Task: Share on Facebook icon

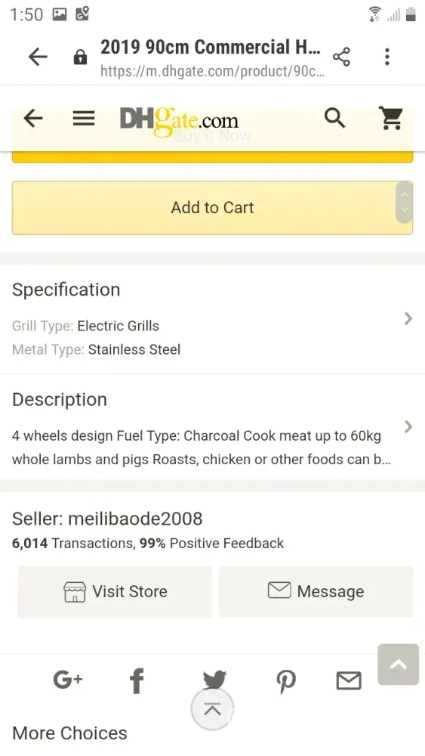Action: coord(137,681)
